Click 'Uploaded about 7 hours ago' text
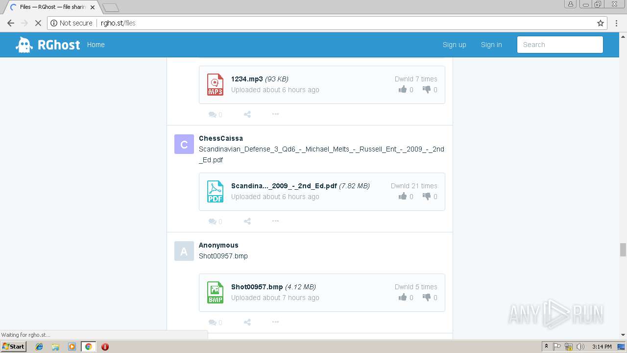The width and height of the screenshot is (627, 353). pyautogui.click(x=275, y=298)
